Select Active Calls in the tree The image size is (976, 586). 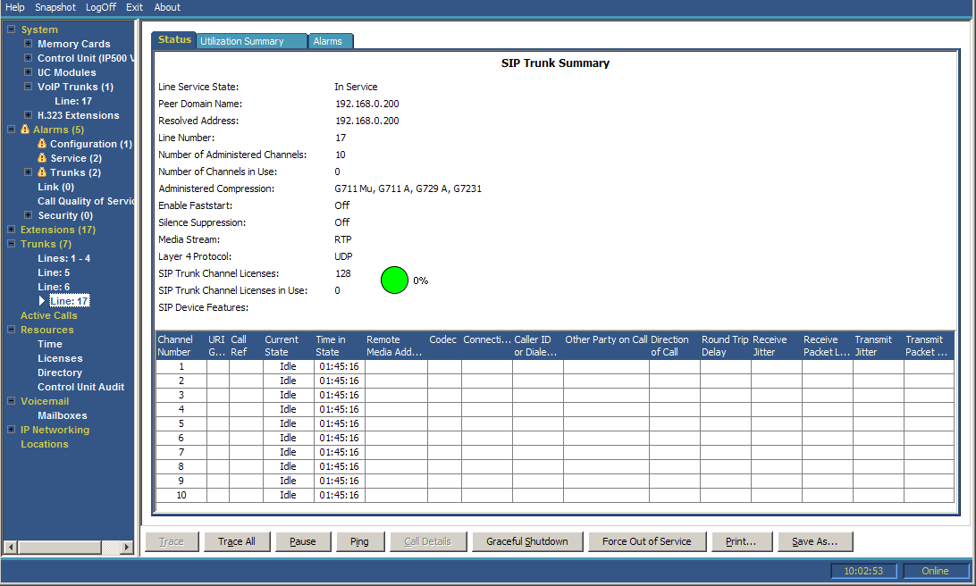[x=48, y=315]
